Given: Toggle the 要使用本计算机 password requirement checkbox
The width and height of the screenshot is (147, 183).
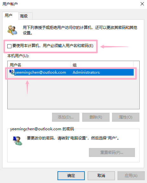Looking at the screenshot, I should 9,46.
